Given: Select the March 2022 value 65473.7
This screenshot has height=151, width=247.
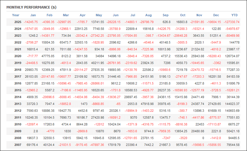Looking at the screenshot, I should click(x=64, y=42).
